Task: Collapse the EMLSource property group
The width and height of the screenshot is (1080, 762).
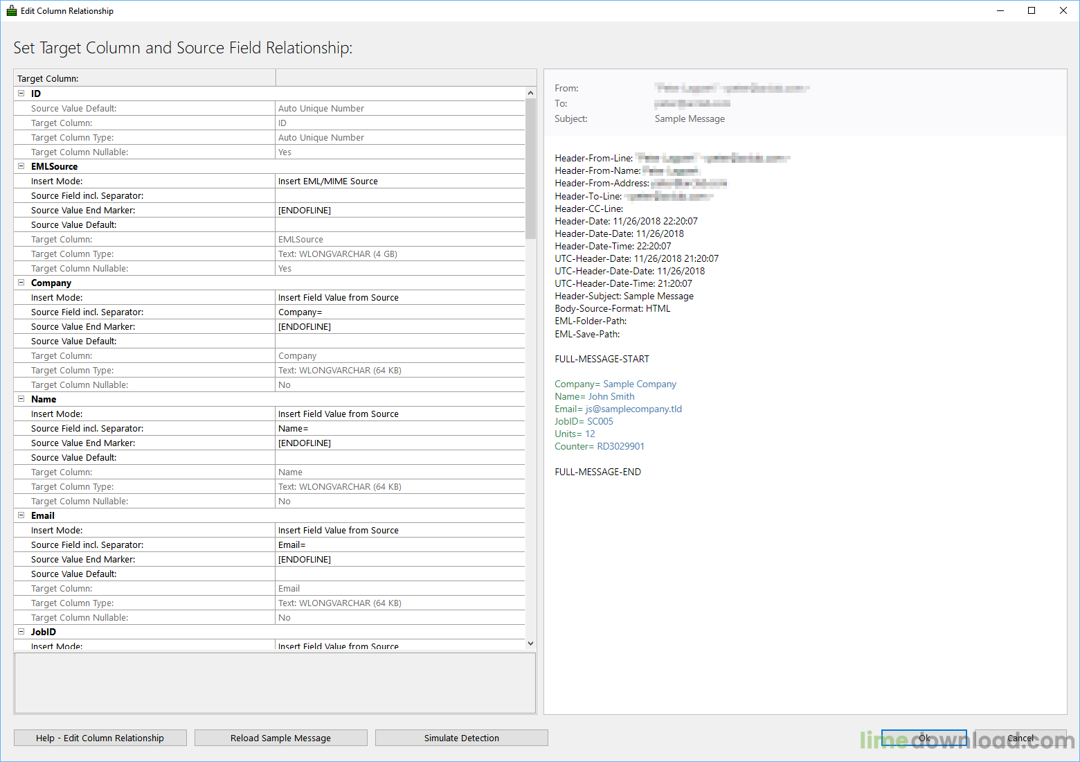Action: point(21,166)
